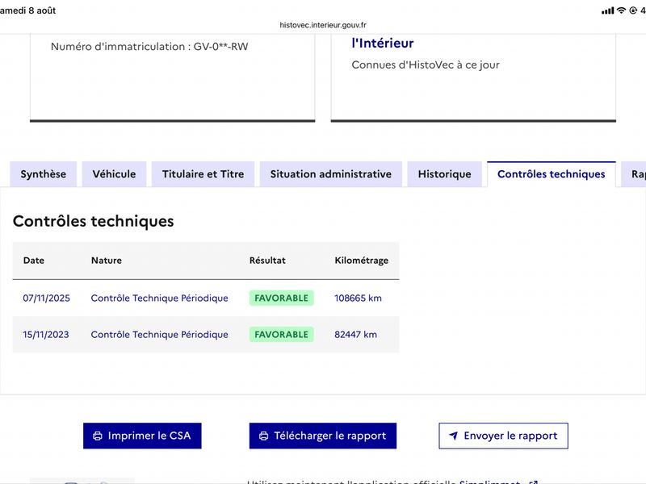This screenshot has height=484, width=646.
Task: Click the 108665 km mileage value
Action: [x=358, y=298]
